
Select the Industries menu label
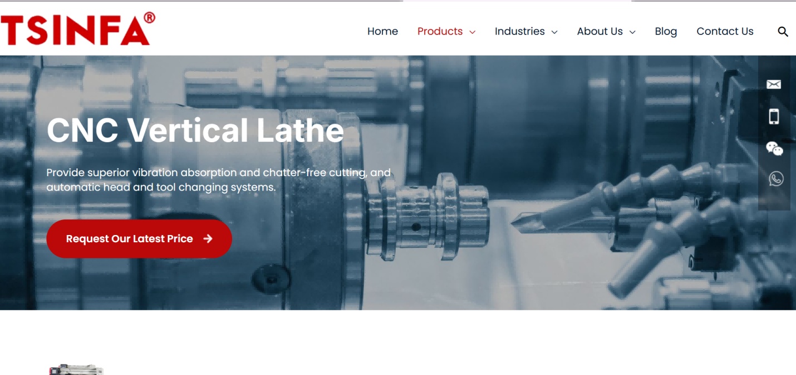[x=519, y=31]
